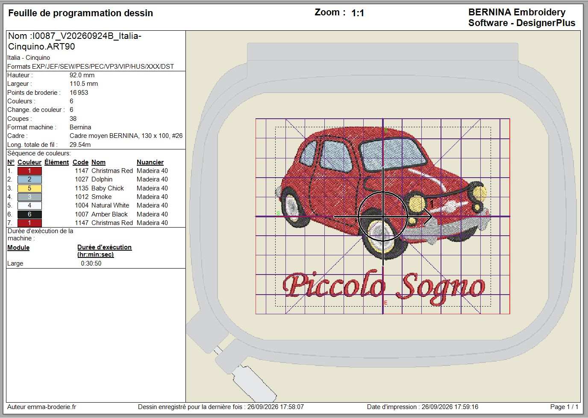This screenshot has height=418, width=588.
Task: Click 'Cadre moyen BERNINA, 130 x 100, #26'
Action: tap(126, 136)
